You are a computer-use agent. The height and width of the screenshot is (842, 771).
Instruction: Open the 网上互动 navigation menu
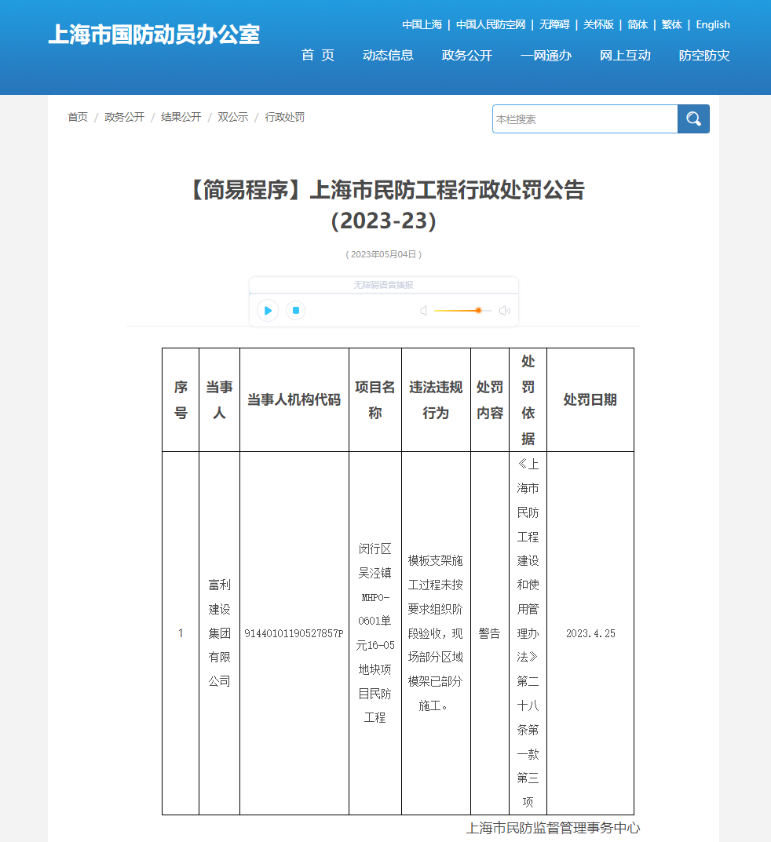coord(625,55)
